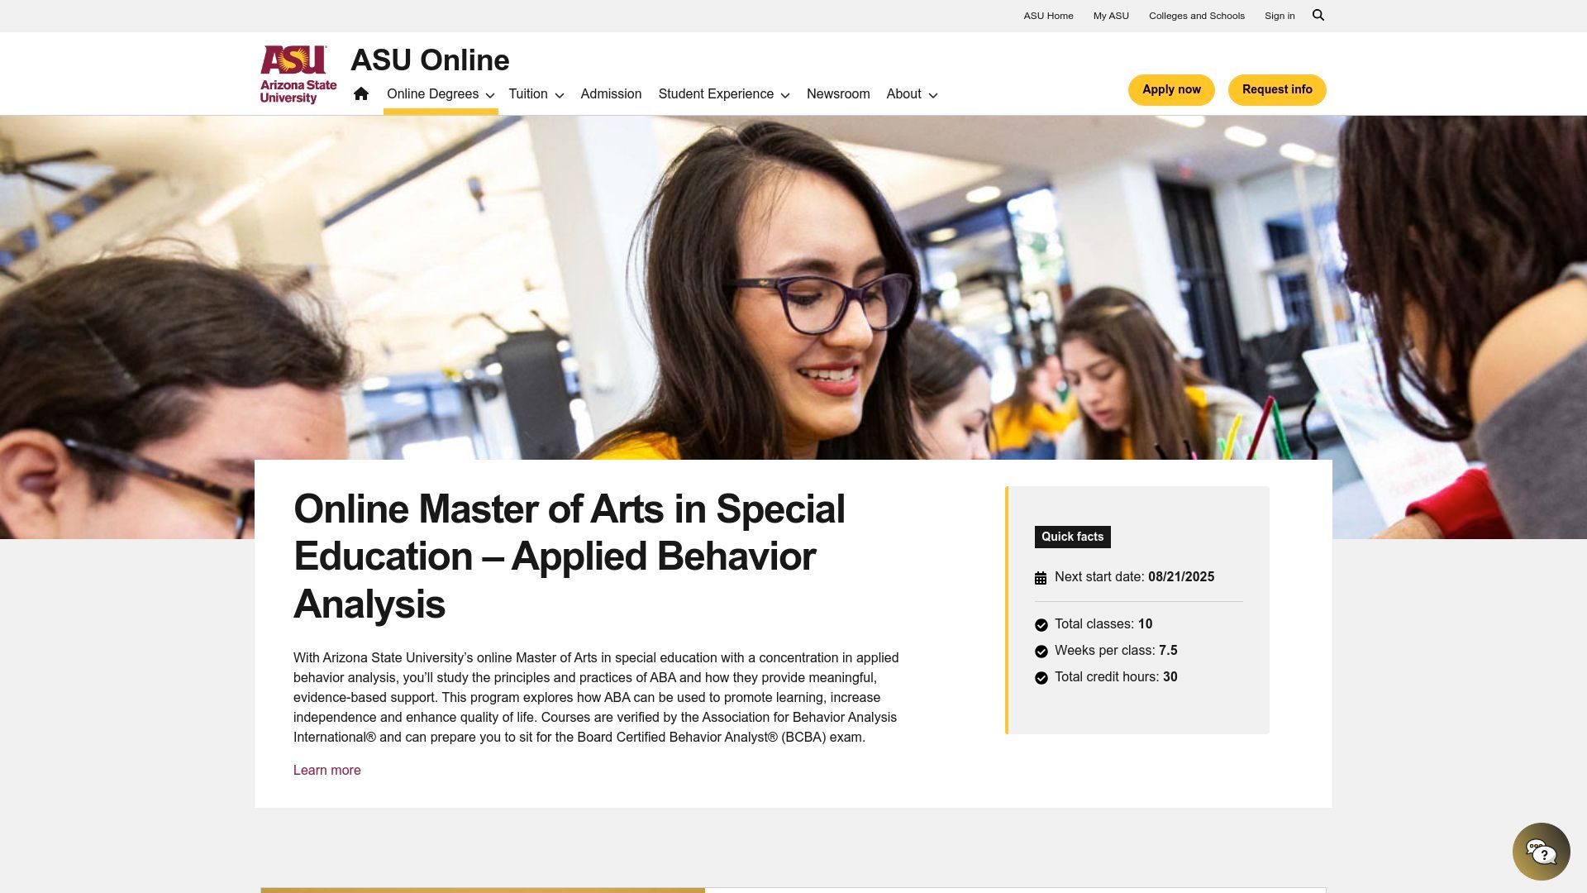Open the chat assistant bubble
Screen dimensions: 1587x893
click(1541, 851)
